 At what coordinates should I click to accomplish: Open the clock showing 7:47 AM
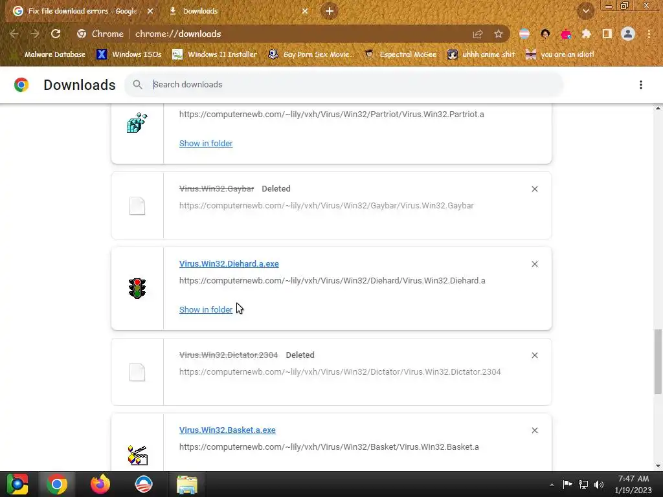coord(633,484)
